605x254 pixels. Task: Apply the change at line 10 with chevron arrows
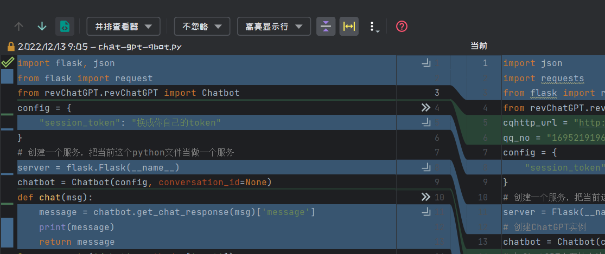click(x=426, y=197)
